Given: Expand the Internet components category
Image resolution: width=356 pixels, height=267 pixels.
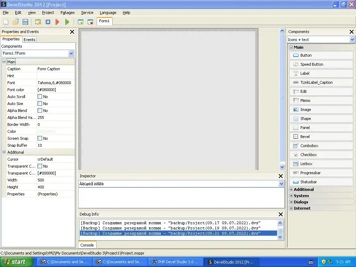Looking at the screenshot, I should [x=291, y=208].
